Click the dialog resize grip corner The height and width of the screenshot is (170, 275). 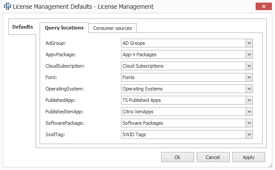coord(270,165)
